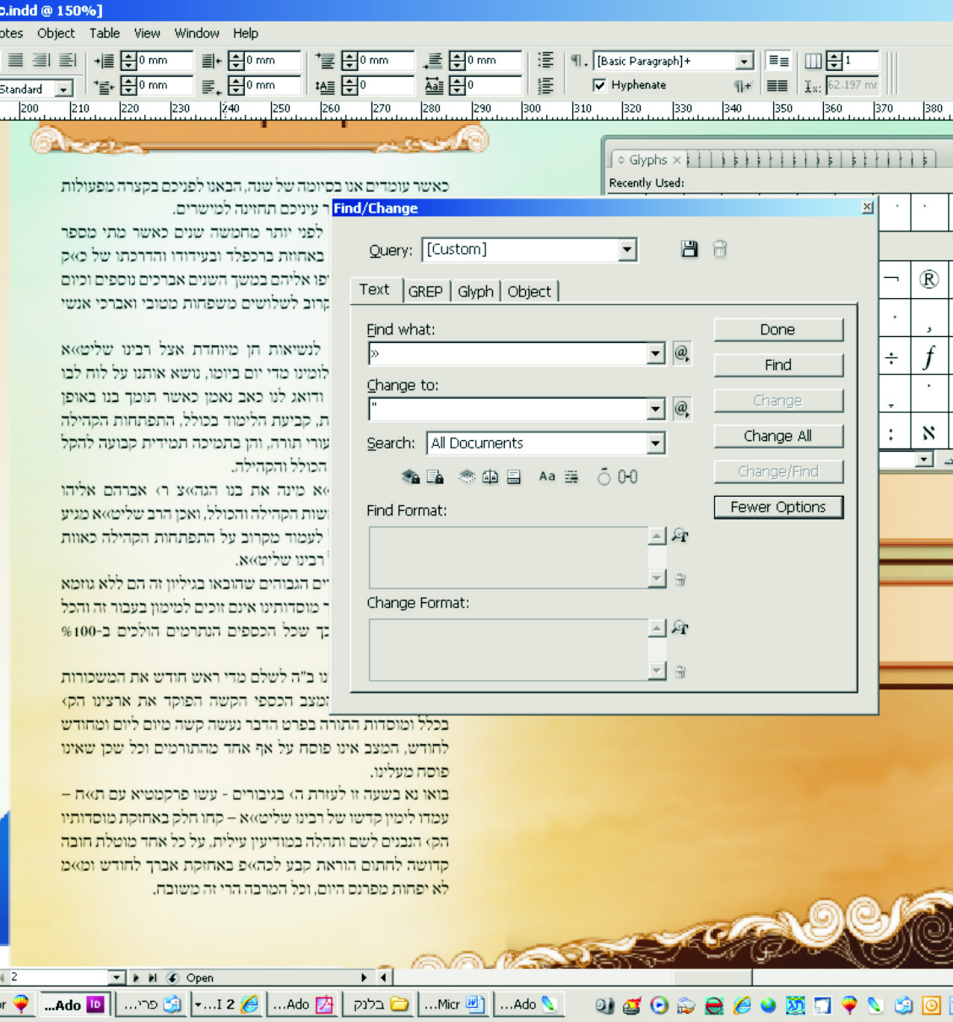Image resolution: width=953 pixels, height=1022 pixels.
Task: Go to next page arrow in status bar
Action: (x=137, y=977)
